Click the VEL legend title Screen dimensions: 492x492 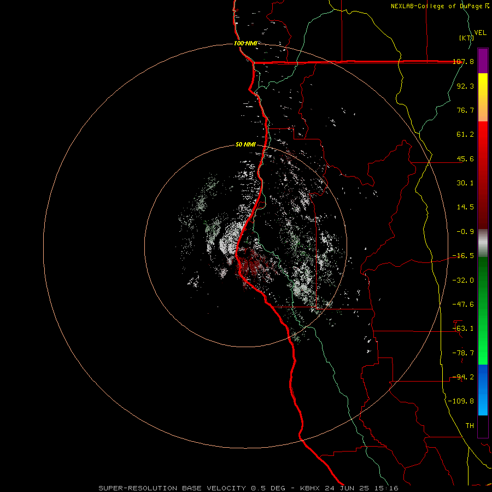[x=480, y=32]
